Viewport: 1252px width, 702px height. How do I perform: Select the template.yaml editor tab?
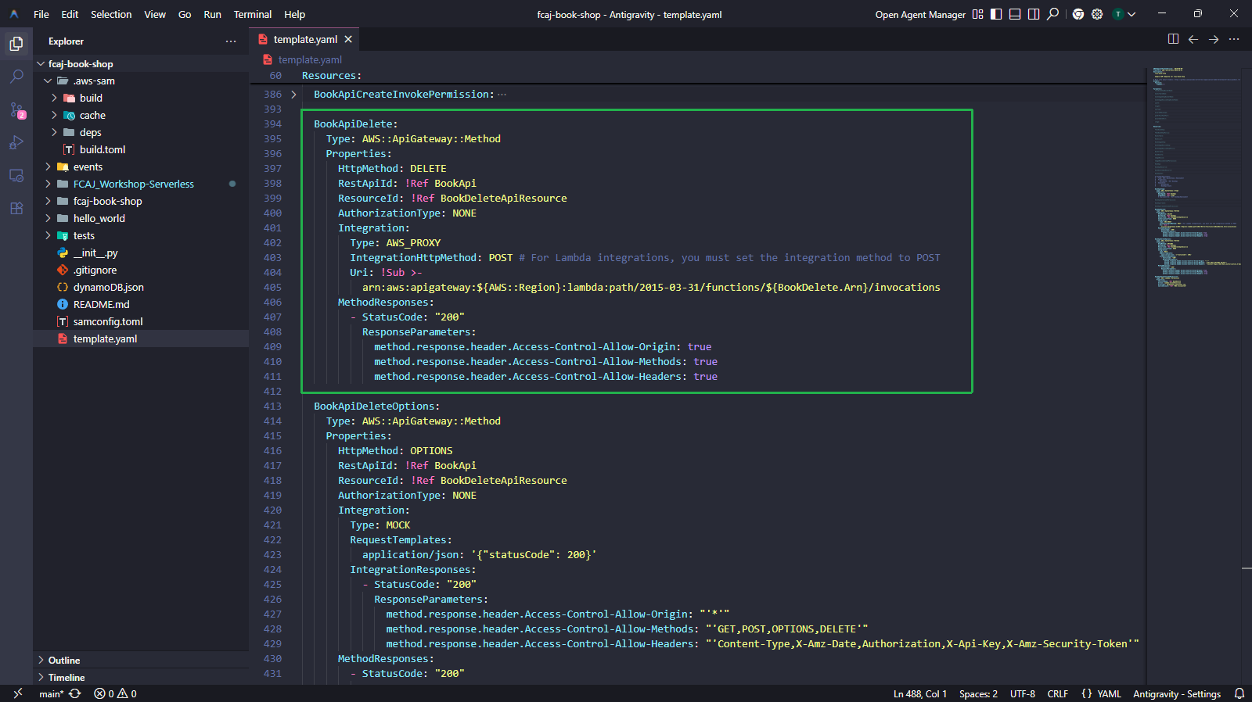[x=305, y=39]
